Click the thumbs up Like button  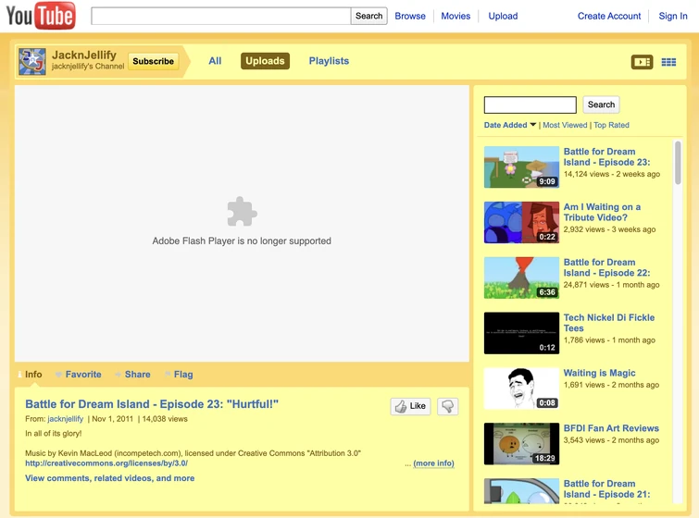tap(410, 406)
